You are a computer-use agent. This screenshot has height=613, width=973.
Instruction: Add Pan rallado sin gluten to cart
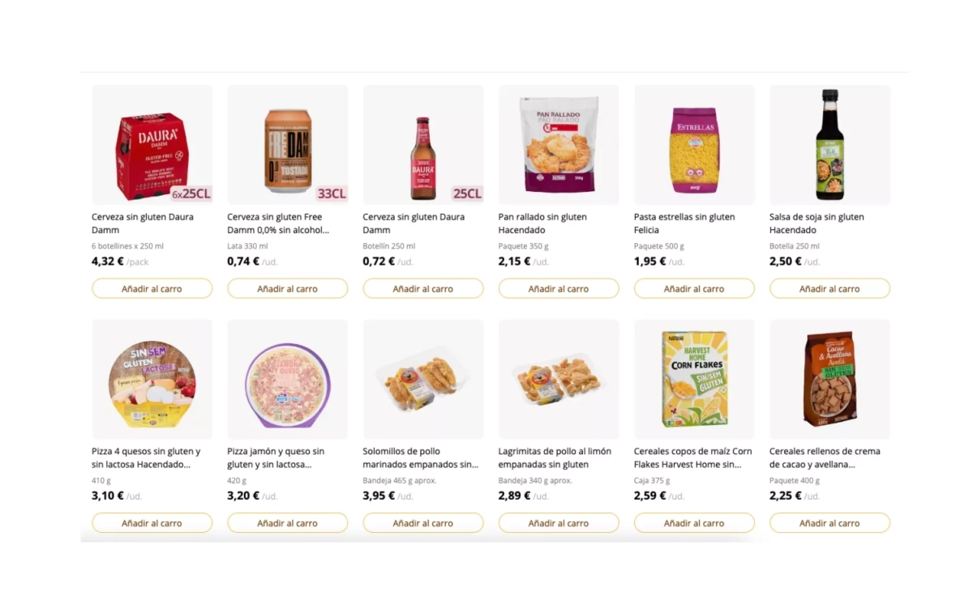(x=558, y=288)
